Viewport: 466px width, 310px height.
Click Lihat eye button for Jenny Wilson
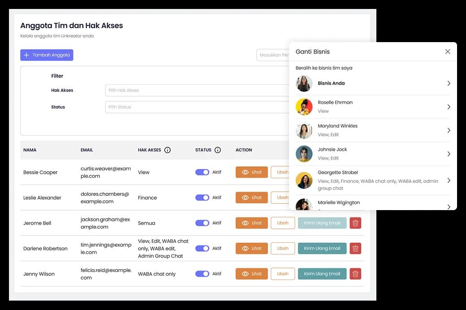tap(251, 274)
